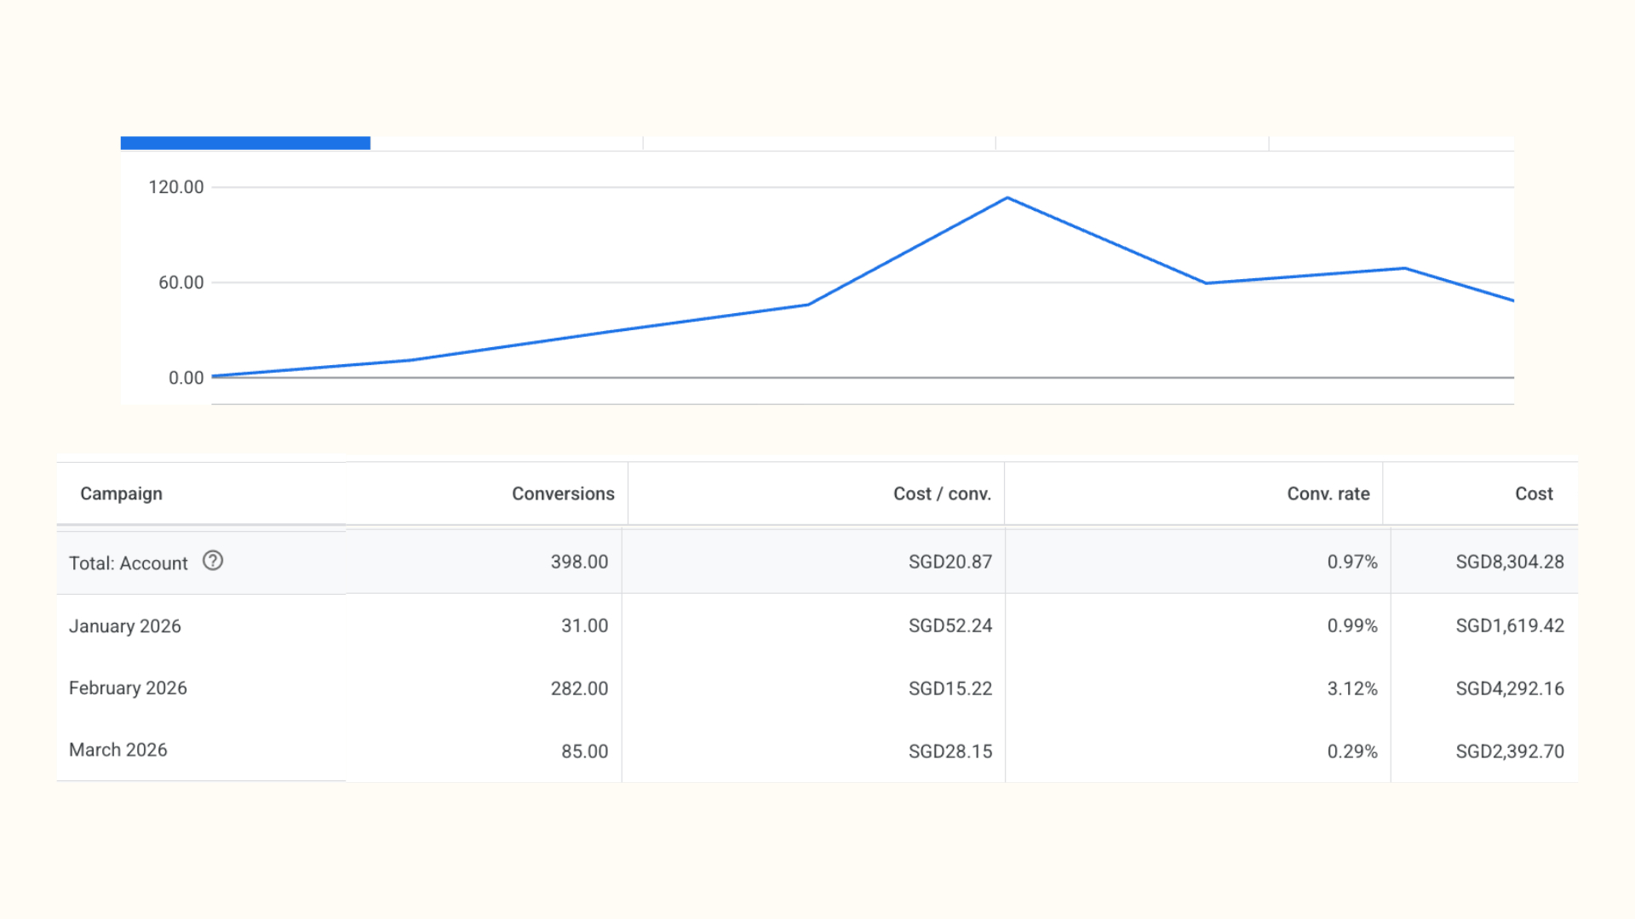Sort by the Campaign column header

click(x=121, y=494)
